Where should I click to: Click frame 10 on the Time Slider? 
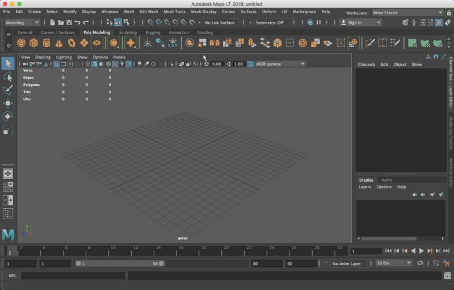point(109,251)
